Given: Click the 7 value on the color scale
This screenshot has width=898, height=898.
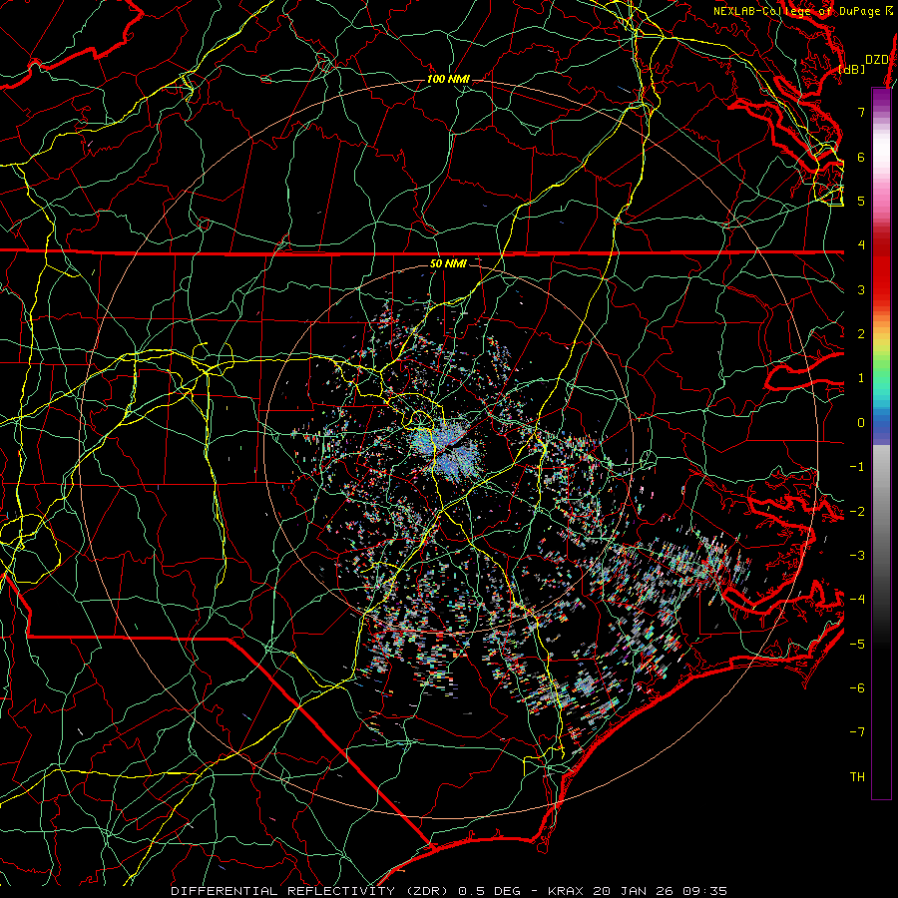Looking at the screenshot, I should (861, 112).
